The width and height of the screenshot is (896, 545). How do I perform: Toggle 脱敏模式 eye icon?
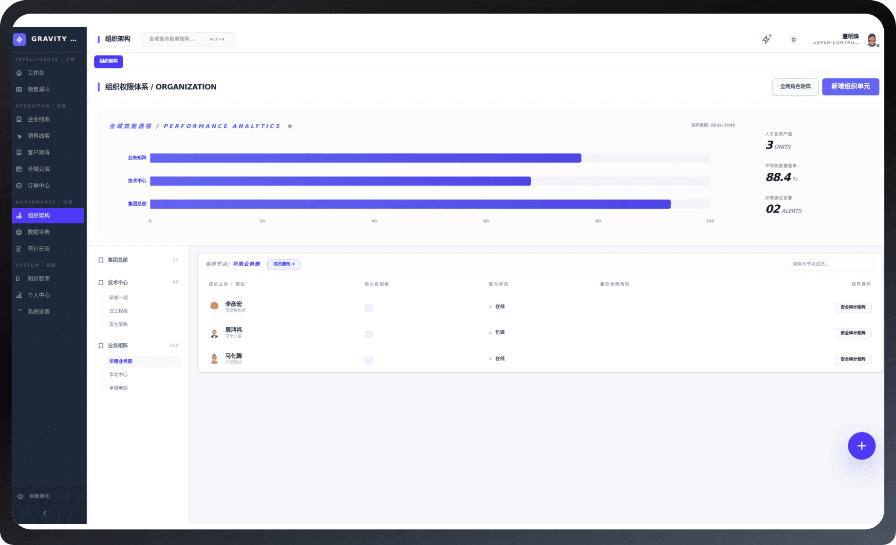(20, 496)
